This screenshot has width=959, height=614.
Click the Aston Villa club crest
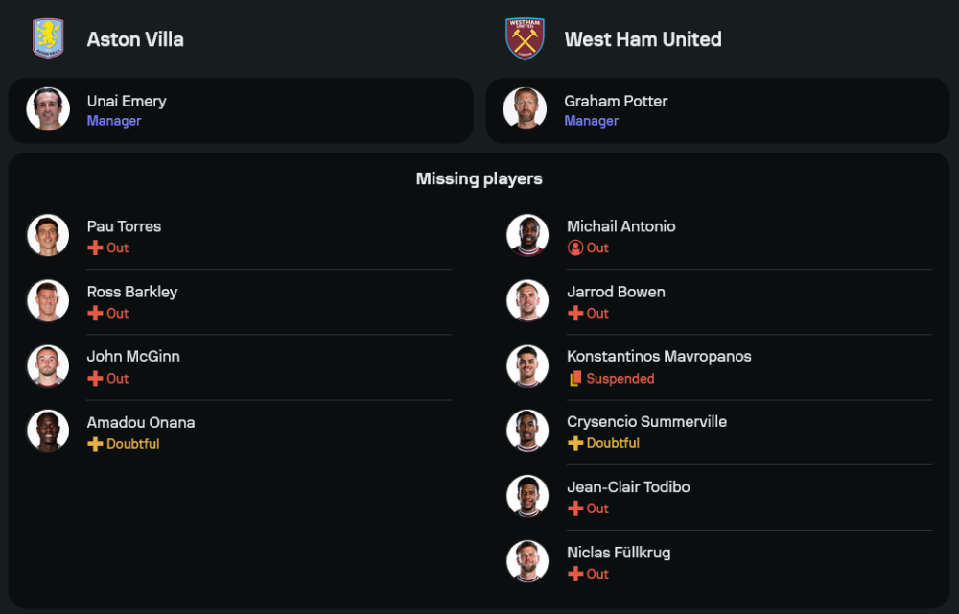click(48, 39)
